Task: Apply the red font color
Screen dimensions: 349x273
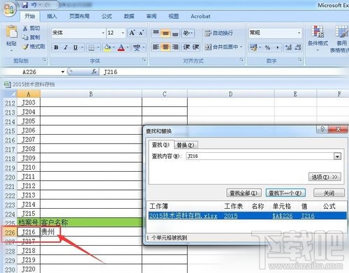Action: (x=121, y=47)
